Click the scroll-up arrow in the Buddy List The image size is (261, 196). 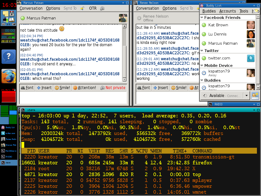258,17
